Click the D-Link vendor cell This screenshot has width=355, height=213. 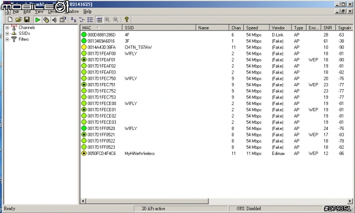[277, 35]
